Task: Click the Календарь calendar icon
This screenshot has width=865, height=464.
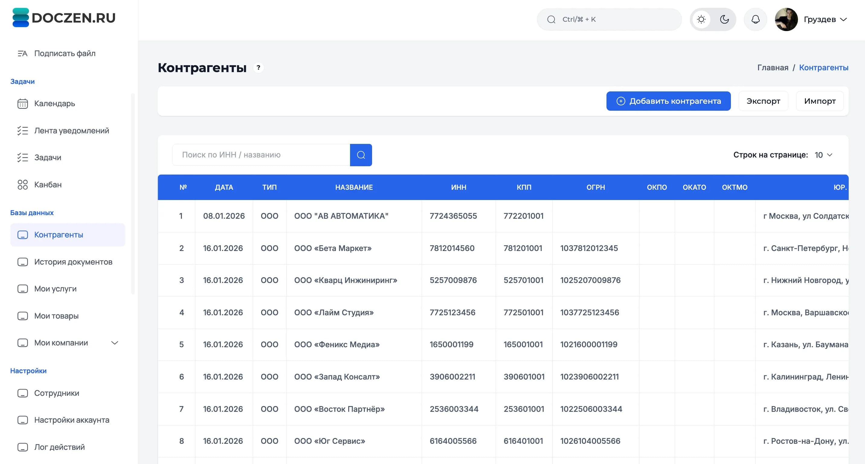Action: (x=22, y=104)
